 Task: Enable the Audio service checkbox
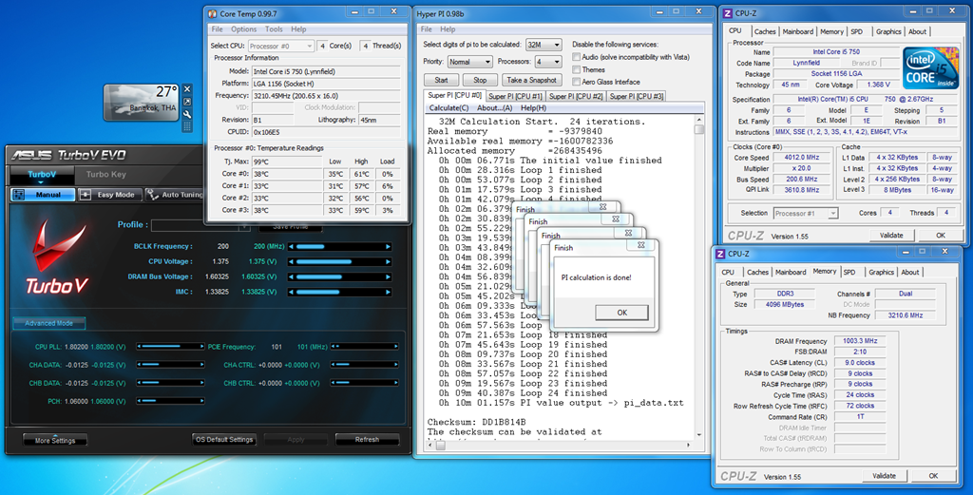point(576,57)
